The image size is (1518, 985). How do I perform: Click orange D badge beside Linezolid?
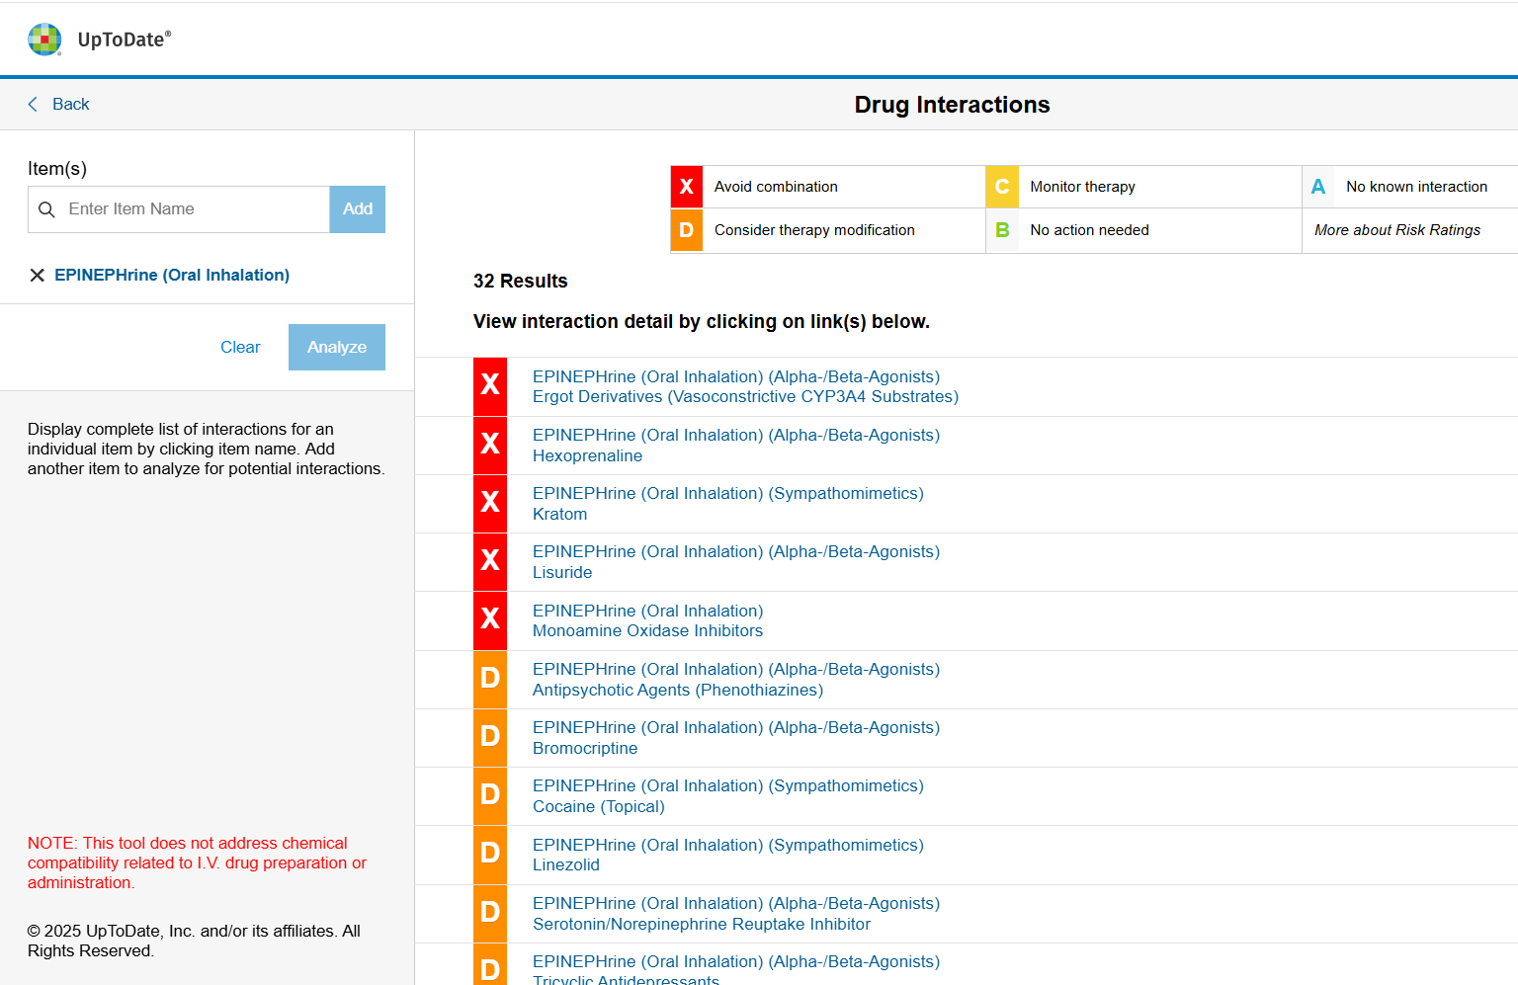click(490, 854)
